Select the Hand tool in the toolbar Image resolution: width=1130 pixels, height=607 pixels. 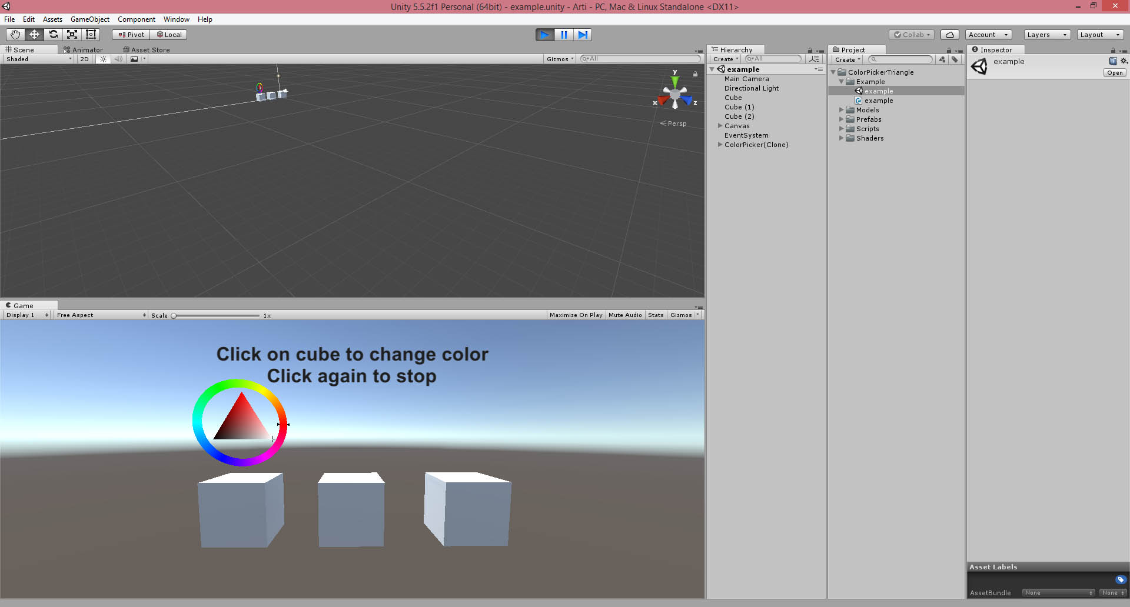pyautogui.click(x=15, y=34)
